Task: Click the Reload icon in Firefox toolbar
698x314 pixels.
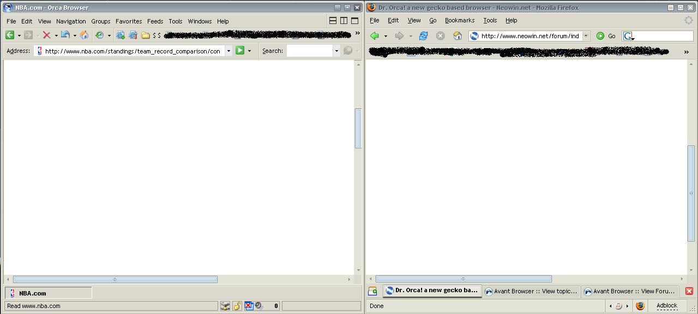Action: pos(423,36)
